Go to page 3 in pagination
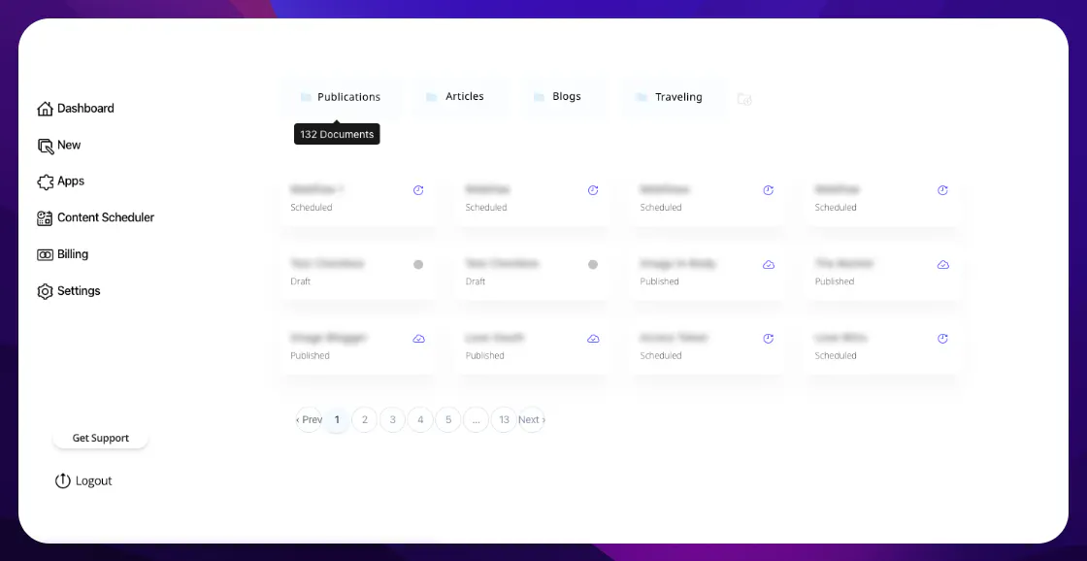This screenshot has width=1087, height=561. point(392,419)
